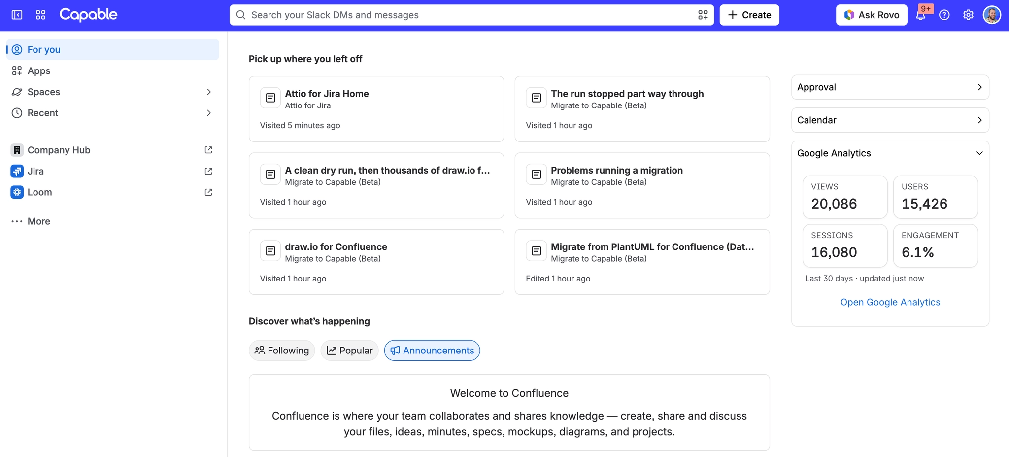Open Migrate from PlantUML for Confluence page
The height and width of the screenshot is (457, 1009).
642,262
